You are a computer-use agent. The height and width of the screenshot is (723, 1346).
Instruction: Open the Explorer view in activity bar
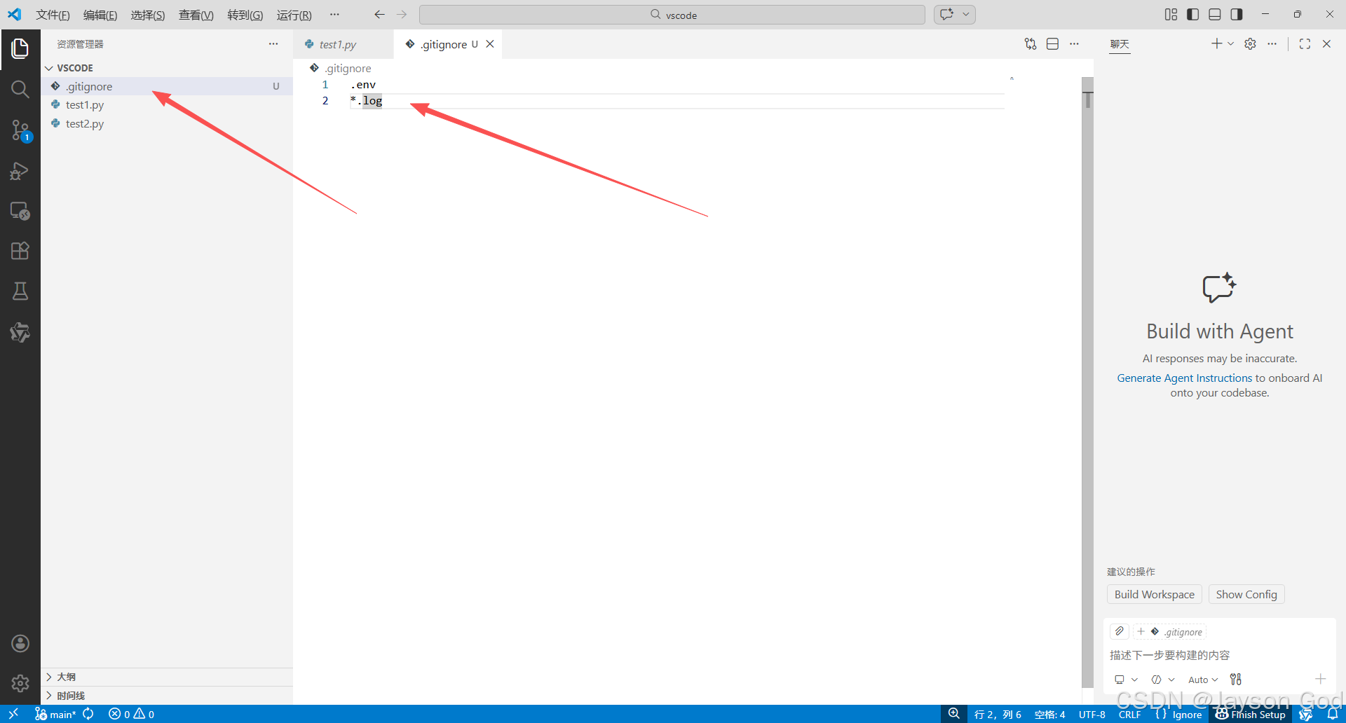tap(20, 49)
